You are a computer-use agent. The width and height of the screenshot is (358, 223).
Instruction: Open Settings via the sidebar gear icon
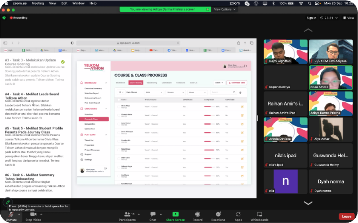(81, 160)
